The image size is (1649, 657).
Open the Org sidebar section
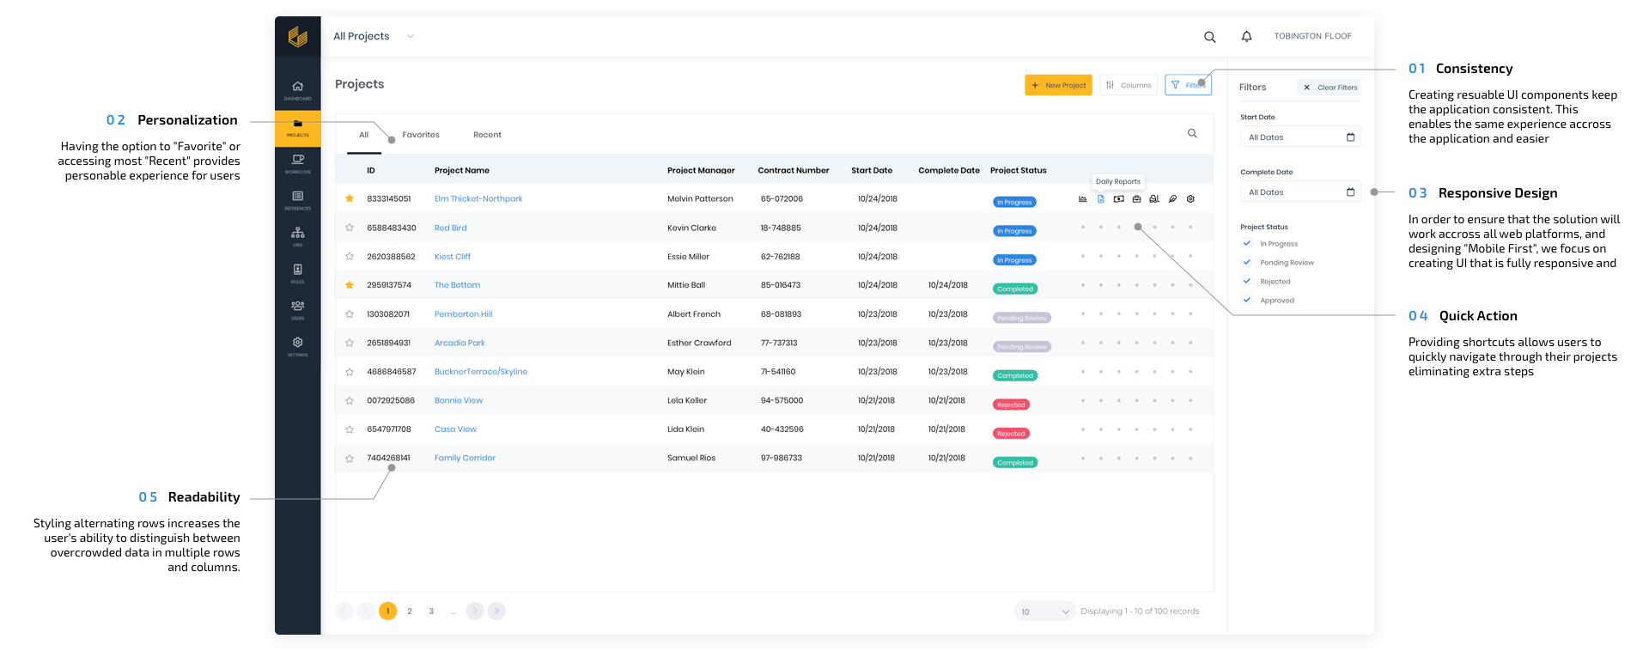tap(297, 236)
